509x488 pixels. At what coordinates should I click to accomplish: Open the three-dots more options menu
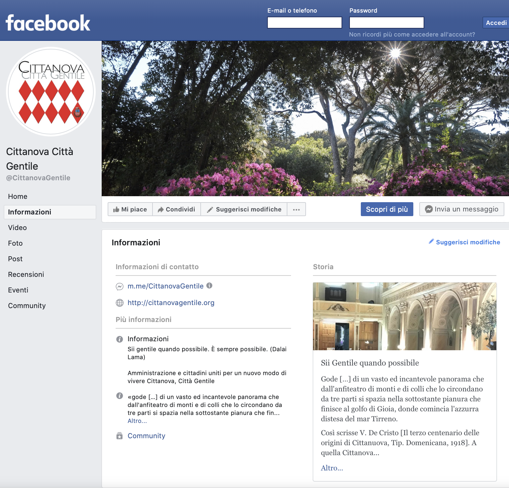pos(296,209)
